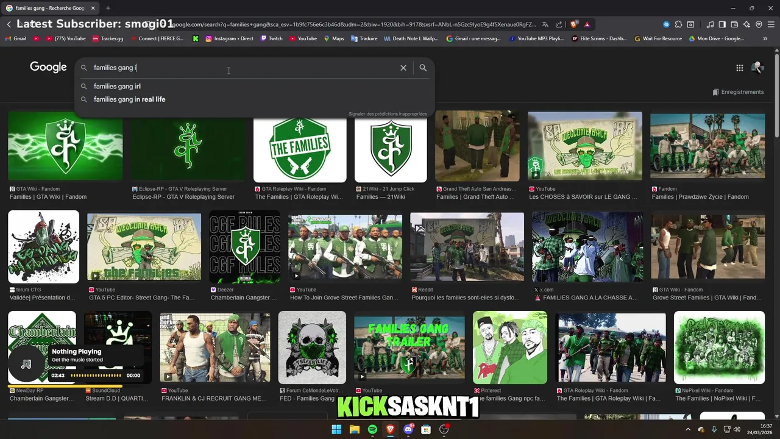
Task: Open 'Families | GTA Wiki | Fandom' image result
Action: [x=65, y=146]
